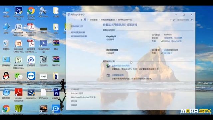Click the search magnifier in Control Panel search
Screen dimensions: 213x120
(x=192, y=20)
